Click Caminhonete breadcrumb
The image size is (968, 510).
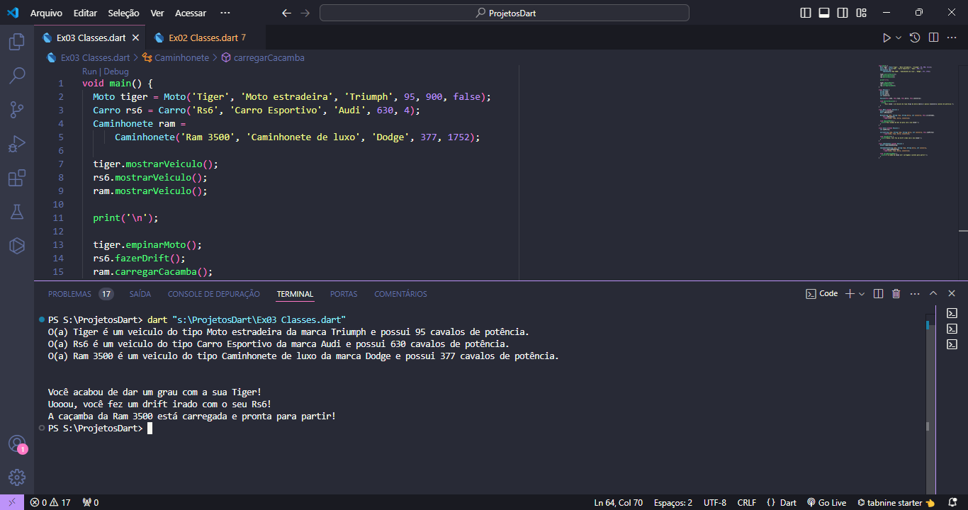(x=181, y=57)
